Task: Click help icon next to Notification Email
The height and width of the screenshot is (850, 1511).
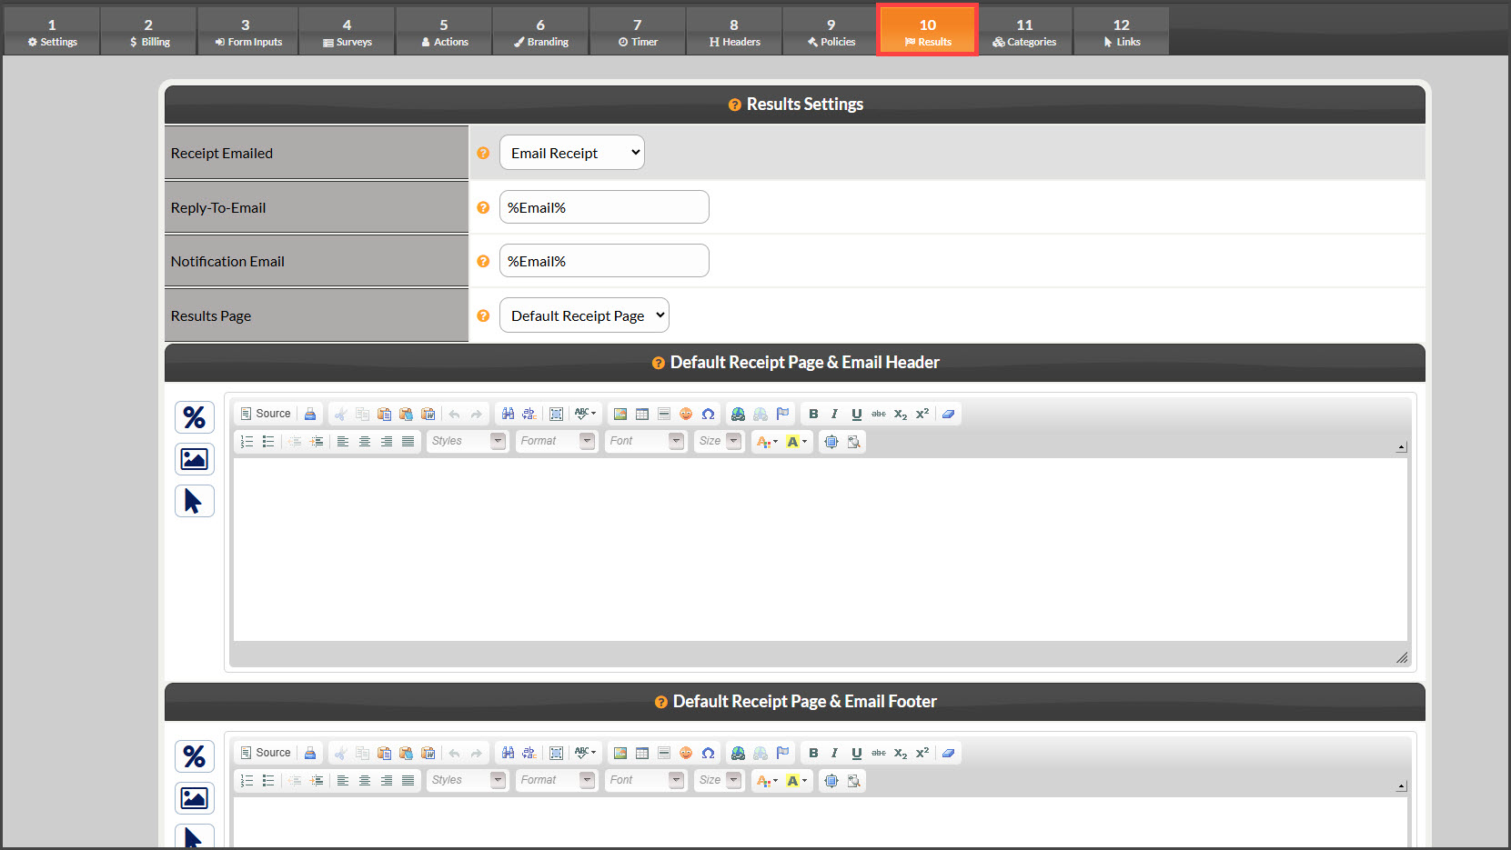Action: pyautogui.click(x=483, y=261)
